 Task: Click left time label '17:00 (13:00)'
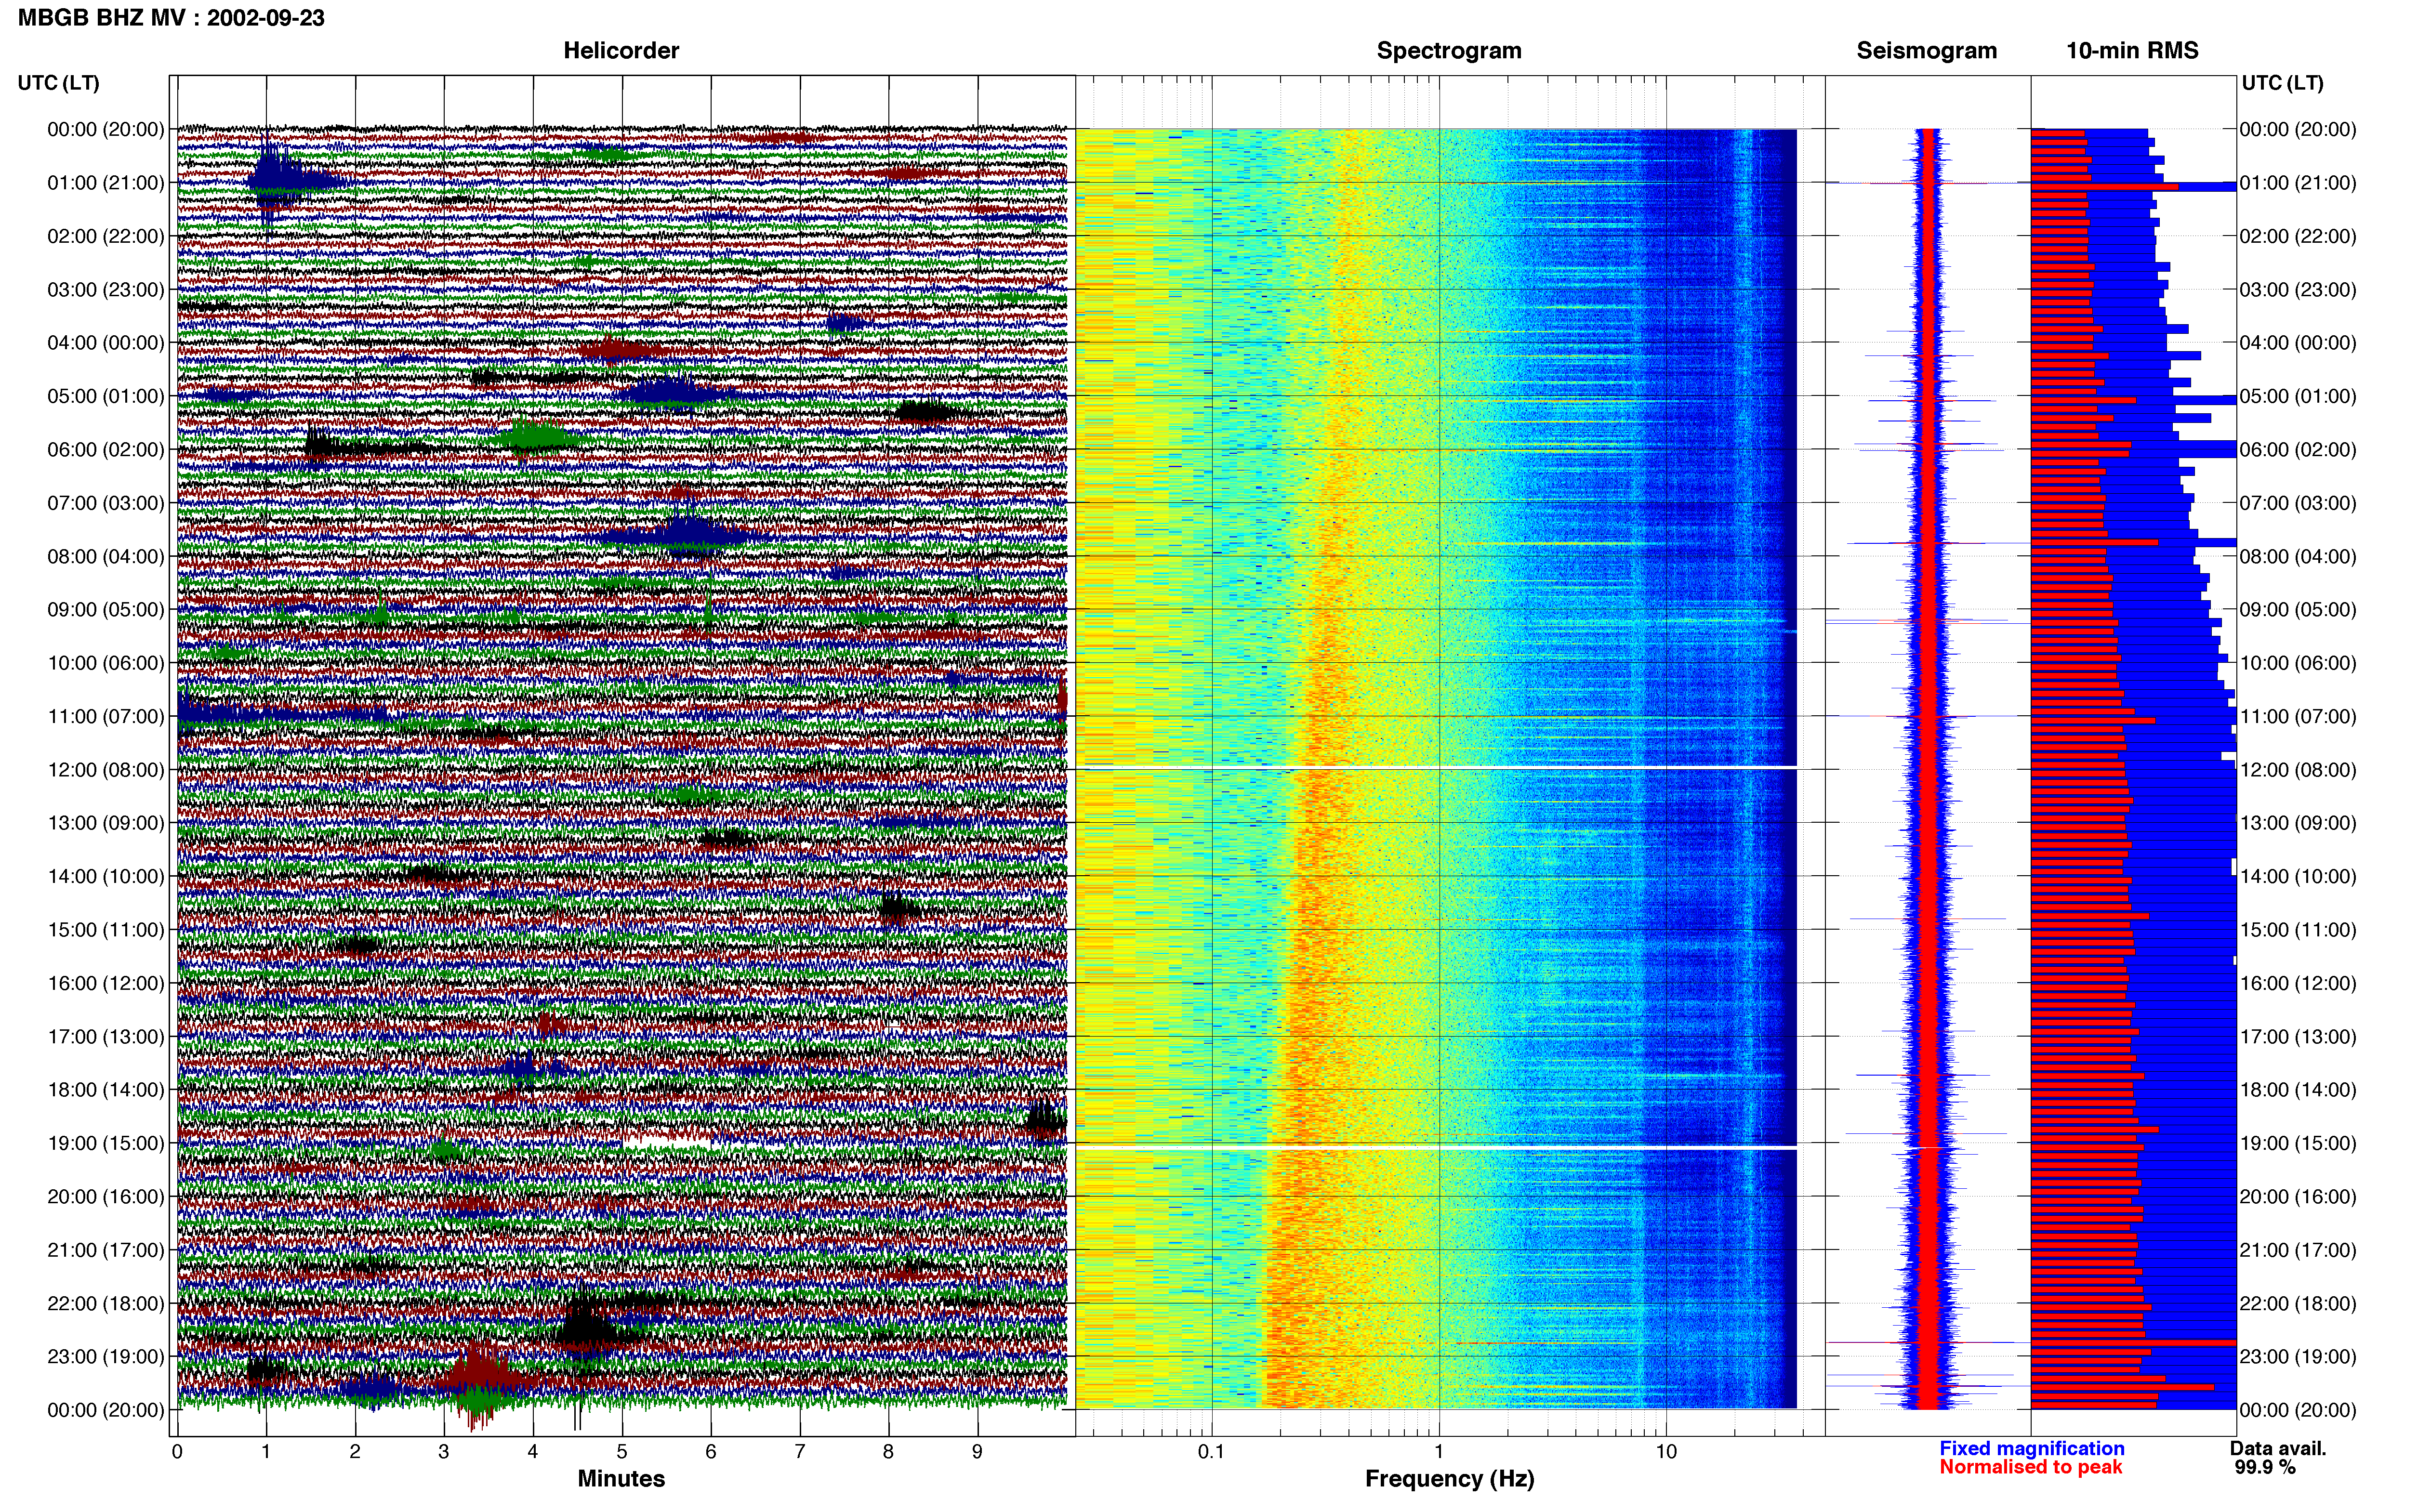tap(106, 1037)
